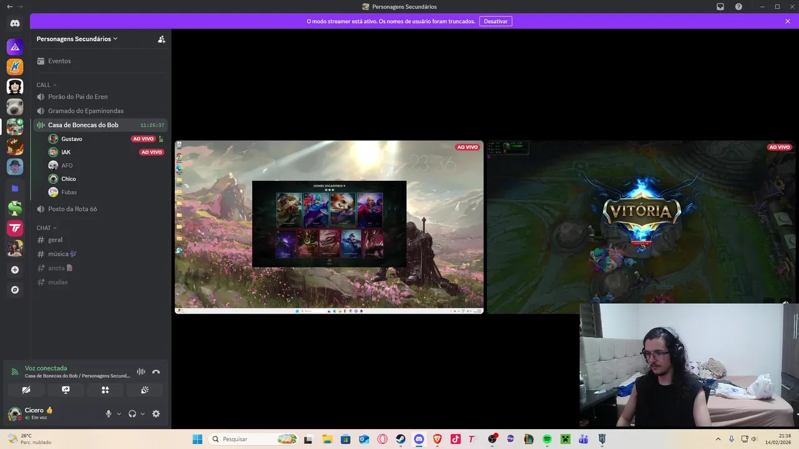
Task: Collapse the CALL channel category
Action: point(46,85)
